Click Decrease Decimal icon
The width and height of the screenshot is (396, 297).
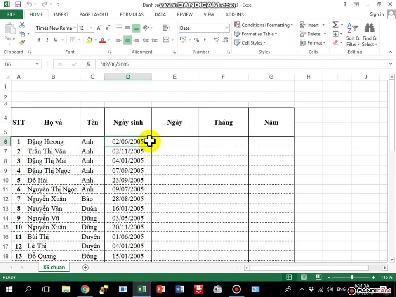click(225, 40)
